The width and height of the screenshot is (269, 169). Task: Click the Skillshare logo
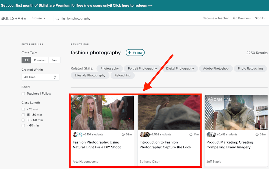[x=13, y=18]
